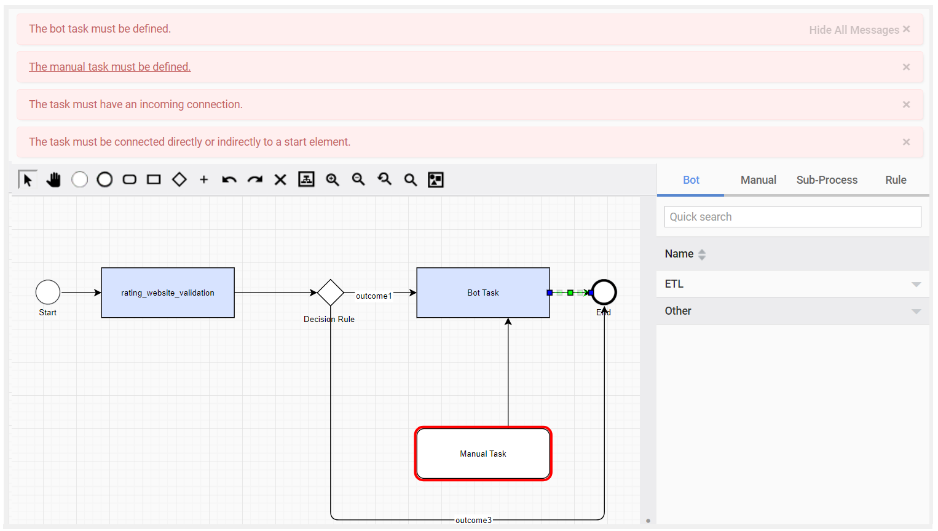
Task: Toggle the overview map icon
Action: point(436,179)
